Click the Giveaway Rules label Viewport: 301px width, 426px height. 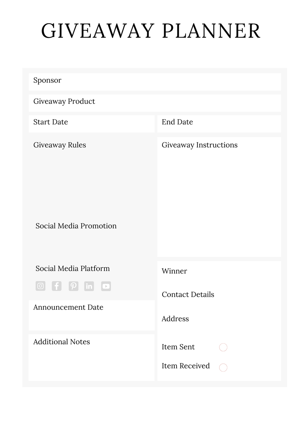point(60,145)
